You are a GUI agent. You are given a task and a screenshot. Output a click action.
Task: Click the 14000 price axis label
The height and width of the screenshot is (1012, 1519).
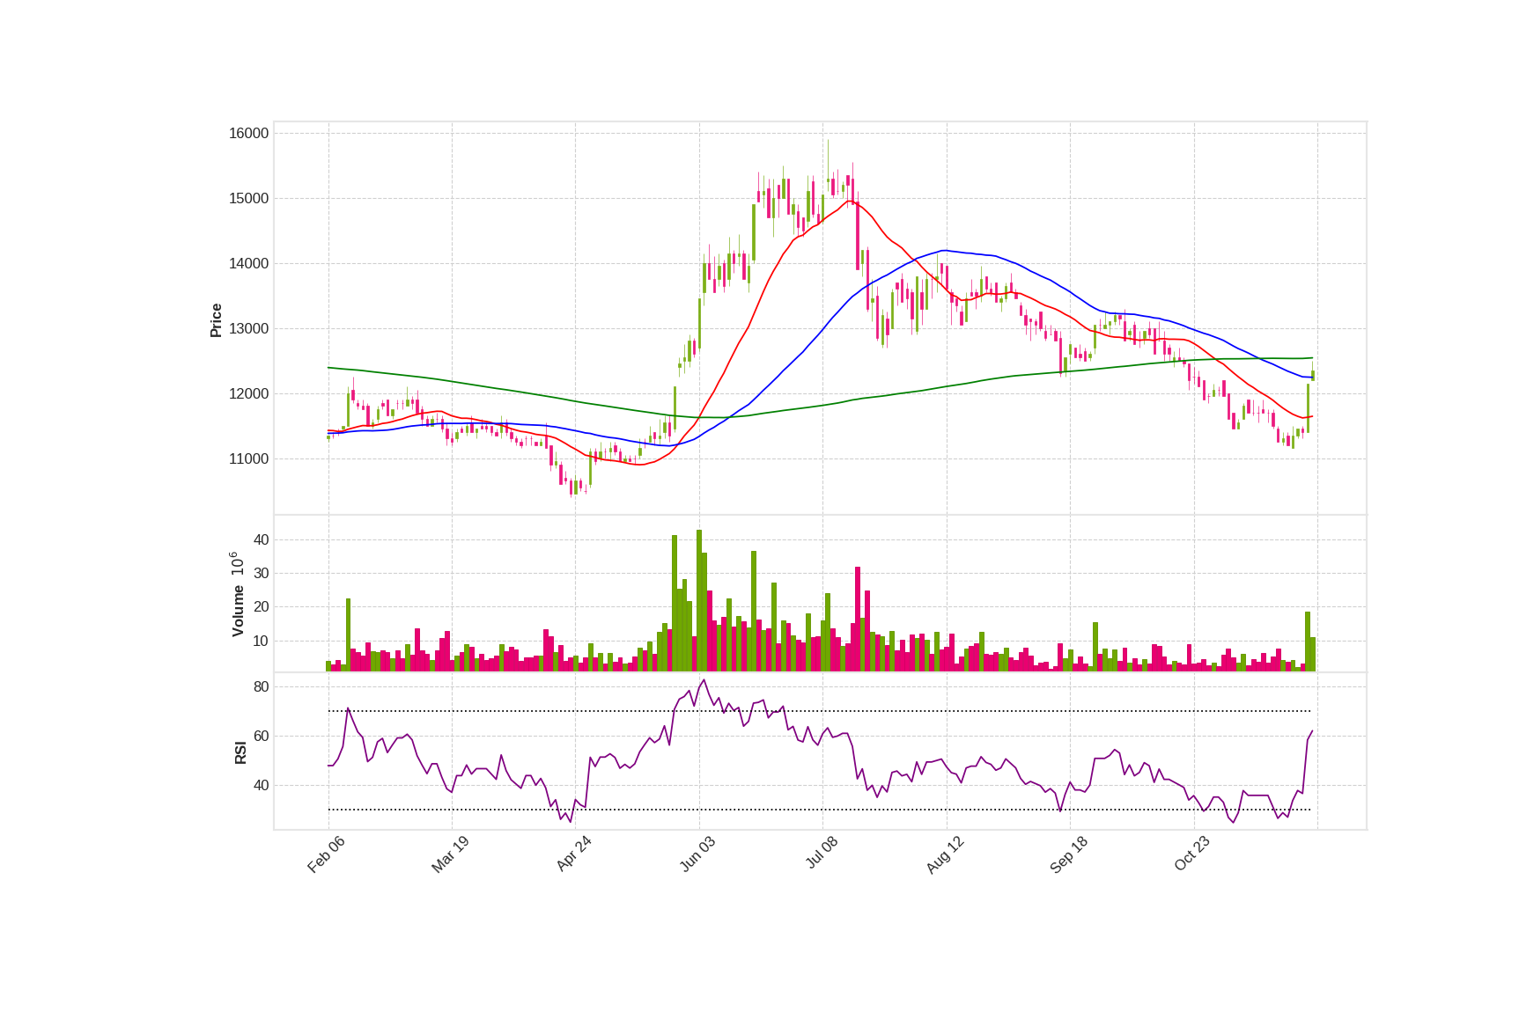click(248, 264)
